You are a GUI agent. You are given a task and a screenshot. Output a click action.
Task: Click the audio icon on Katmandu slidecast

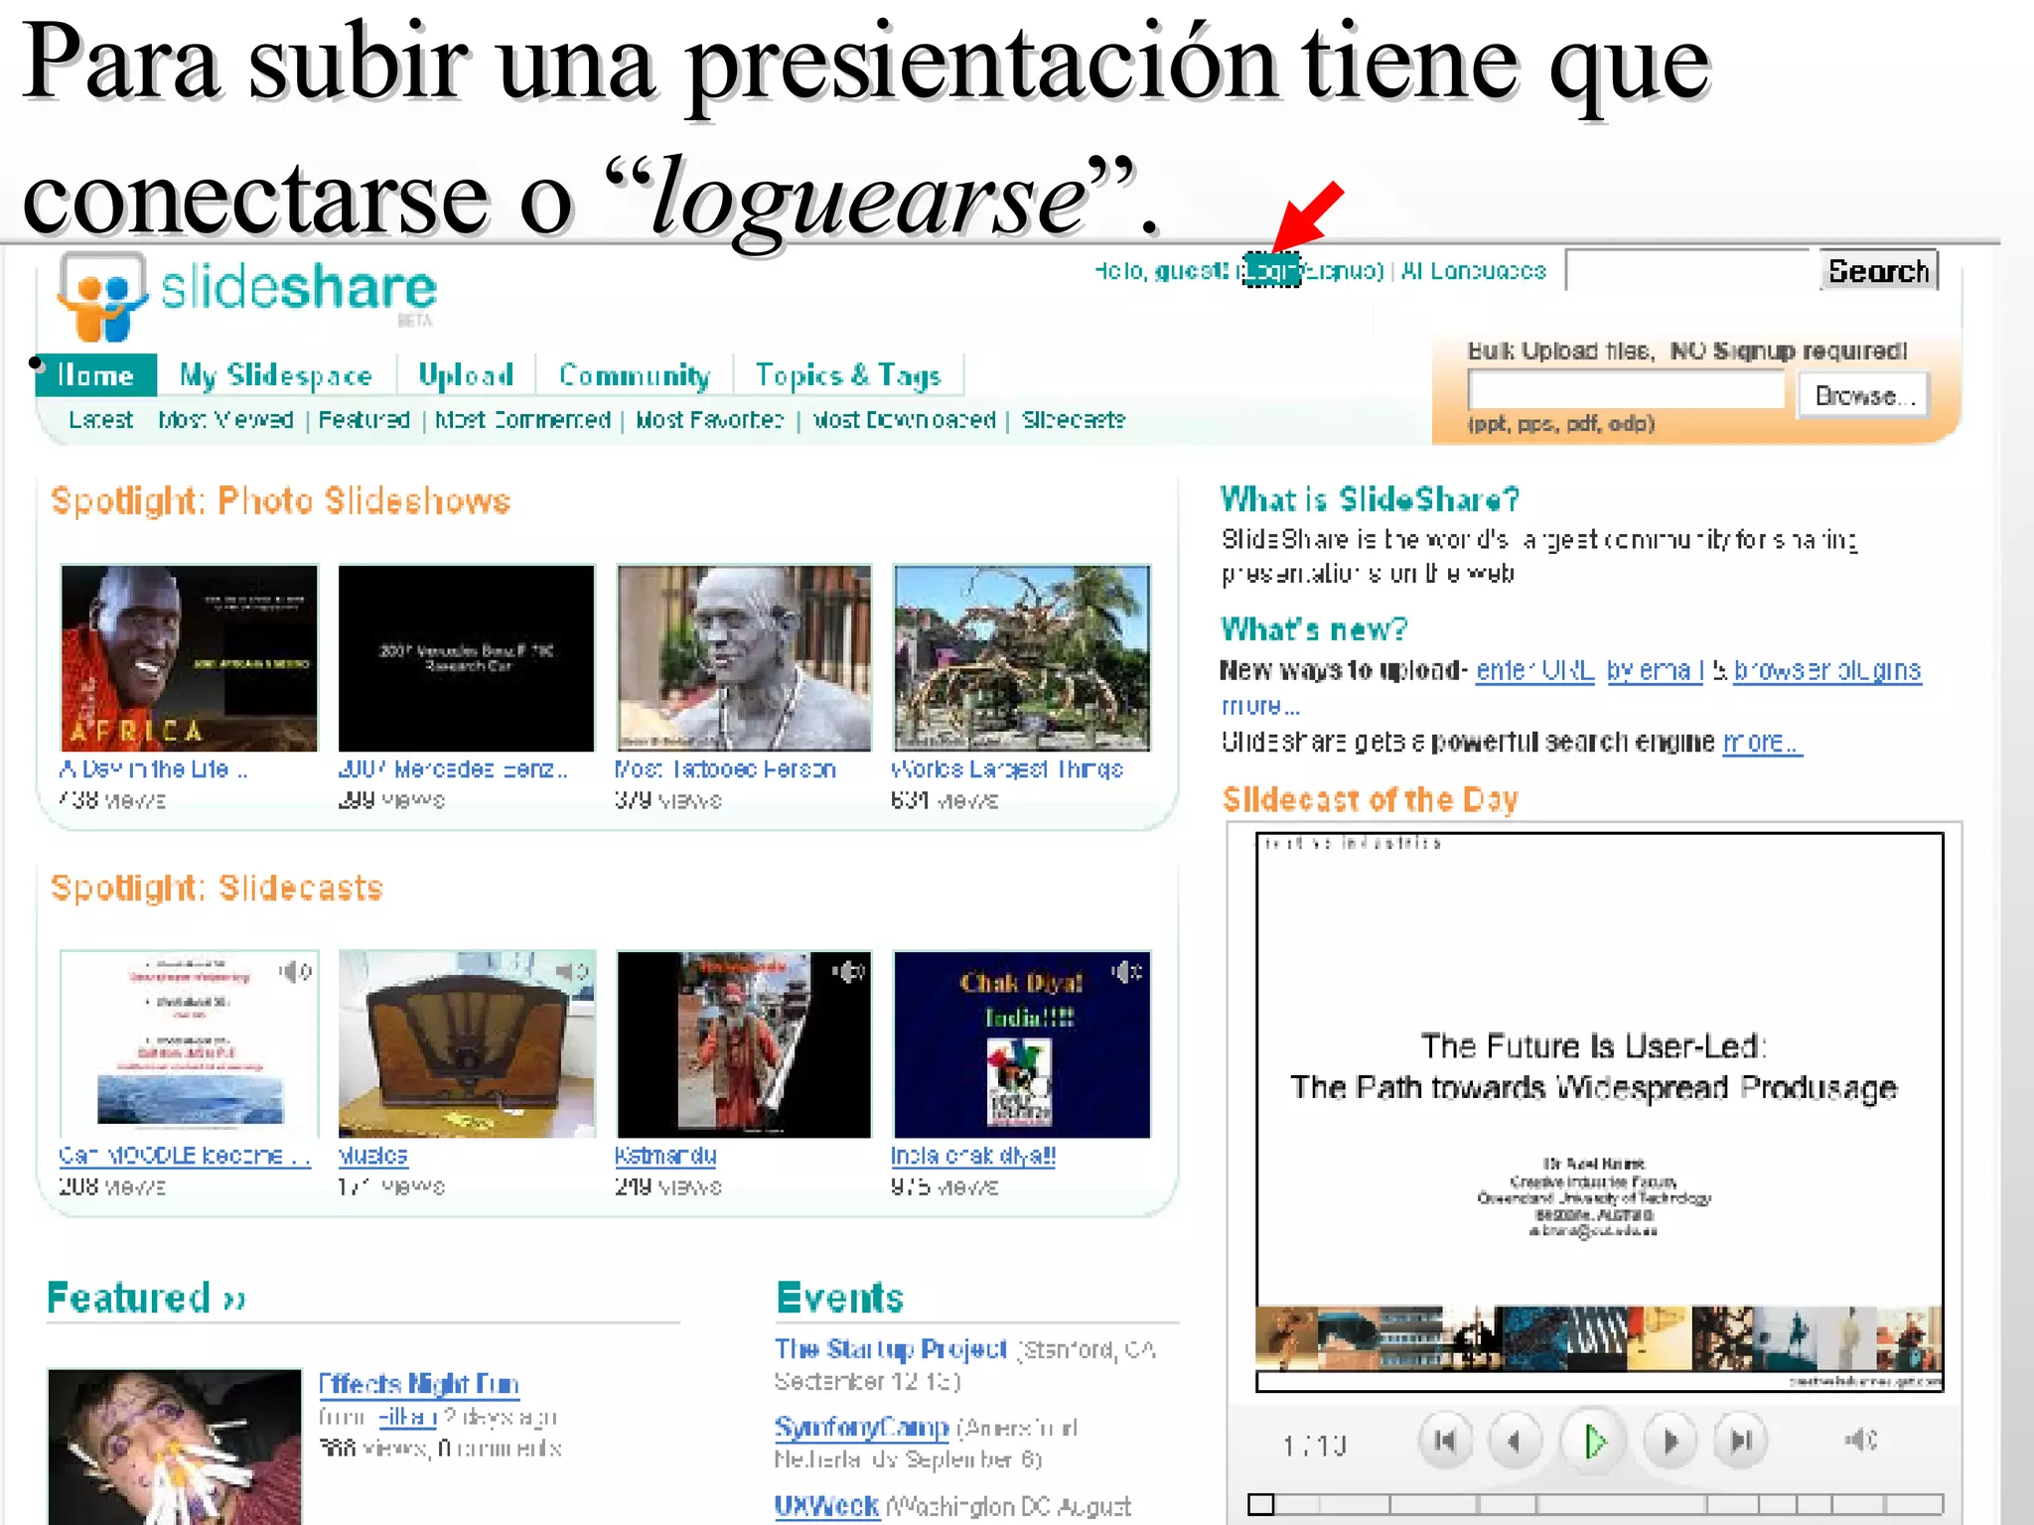tap(848, 971)
